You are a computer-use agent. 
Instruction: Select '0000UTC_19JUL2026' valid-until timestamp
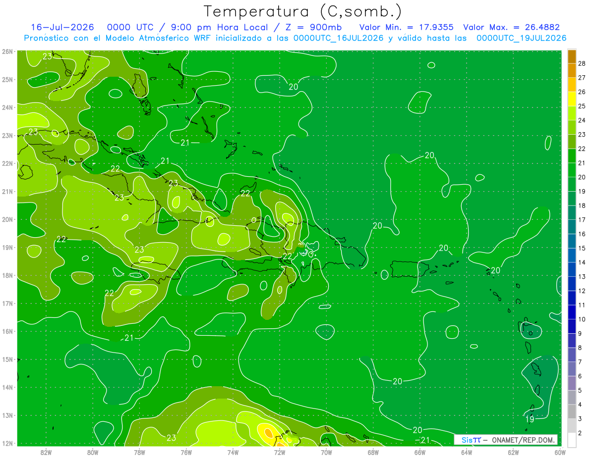[x=521, y=38]
